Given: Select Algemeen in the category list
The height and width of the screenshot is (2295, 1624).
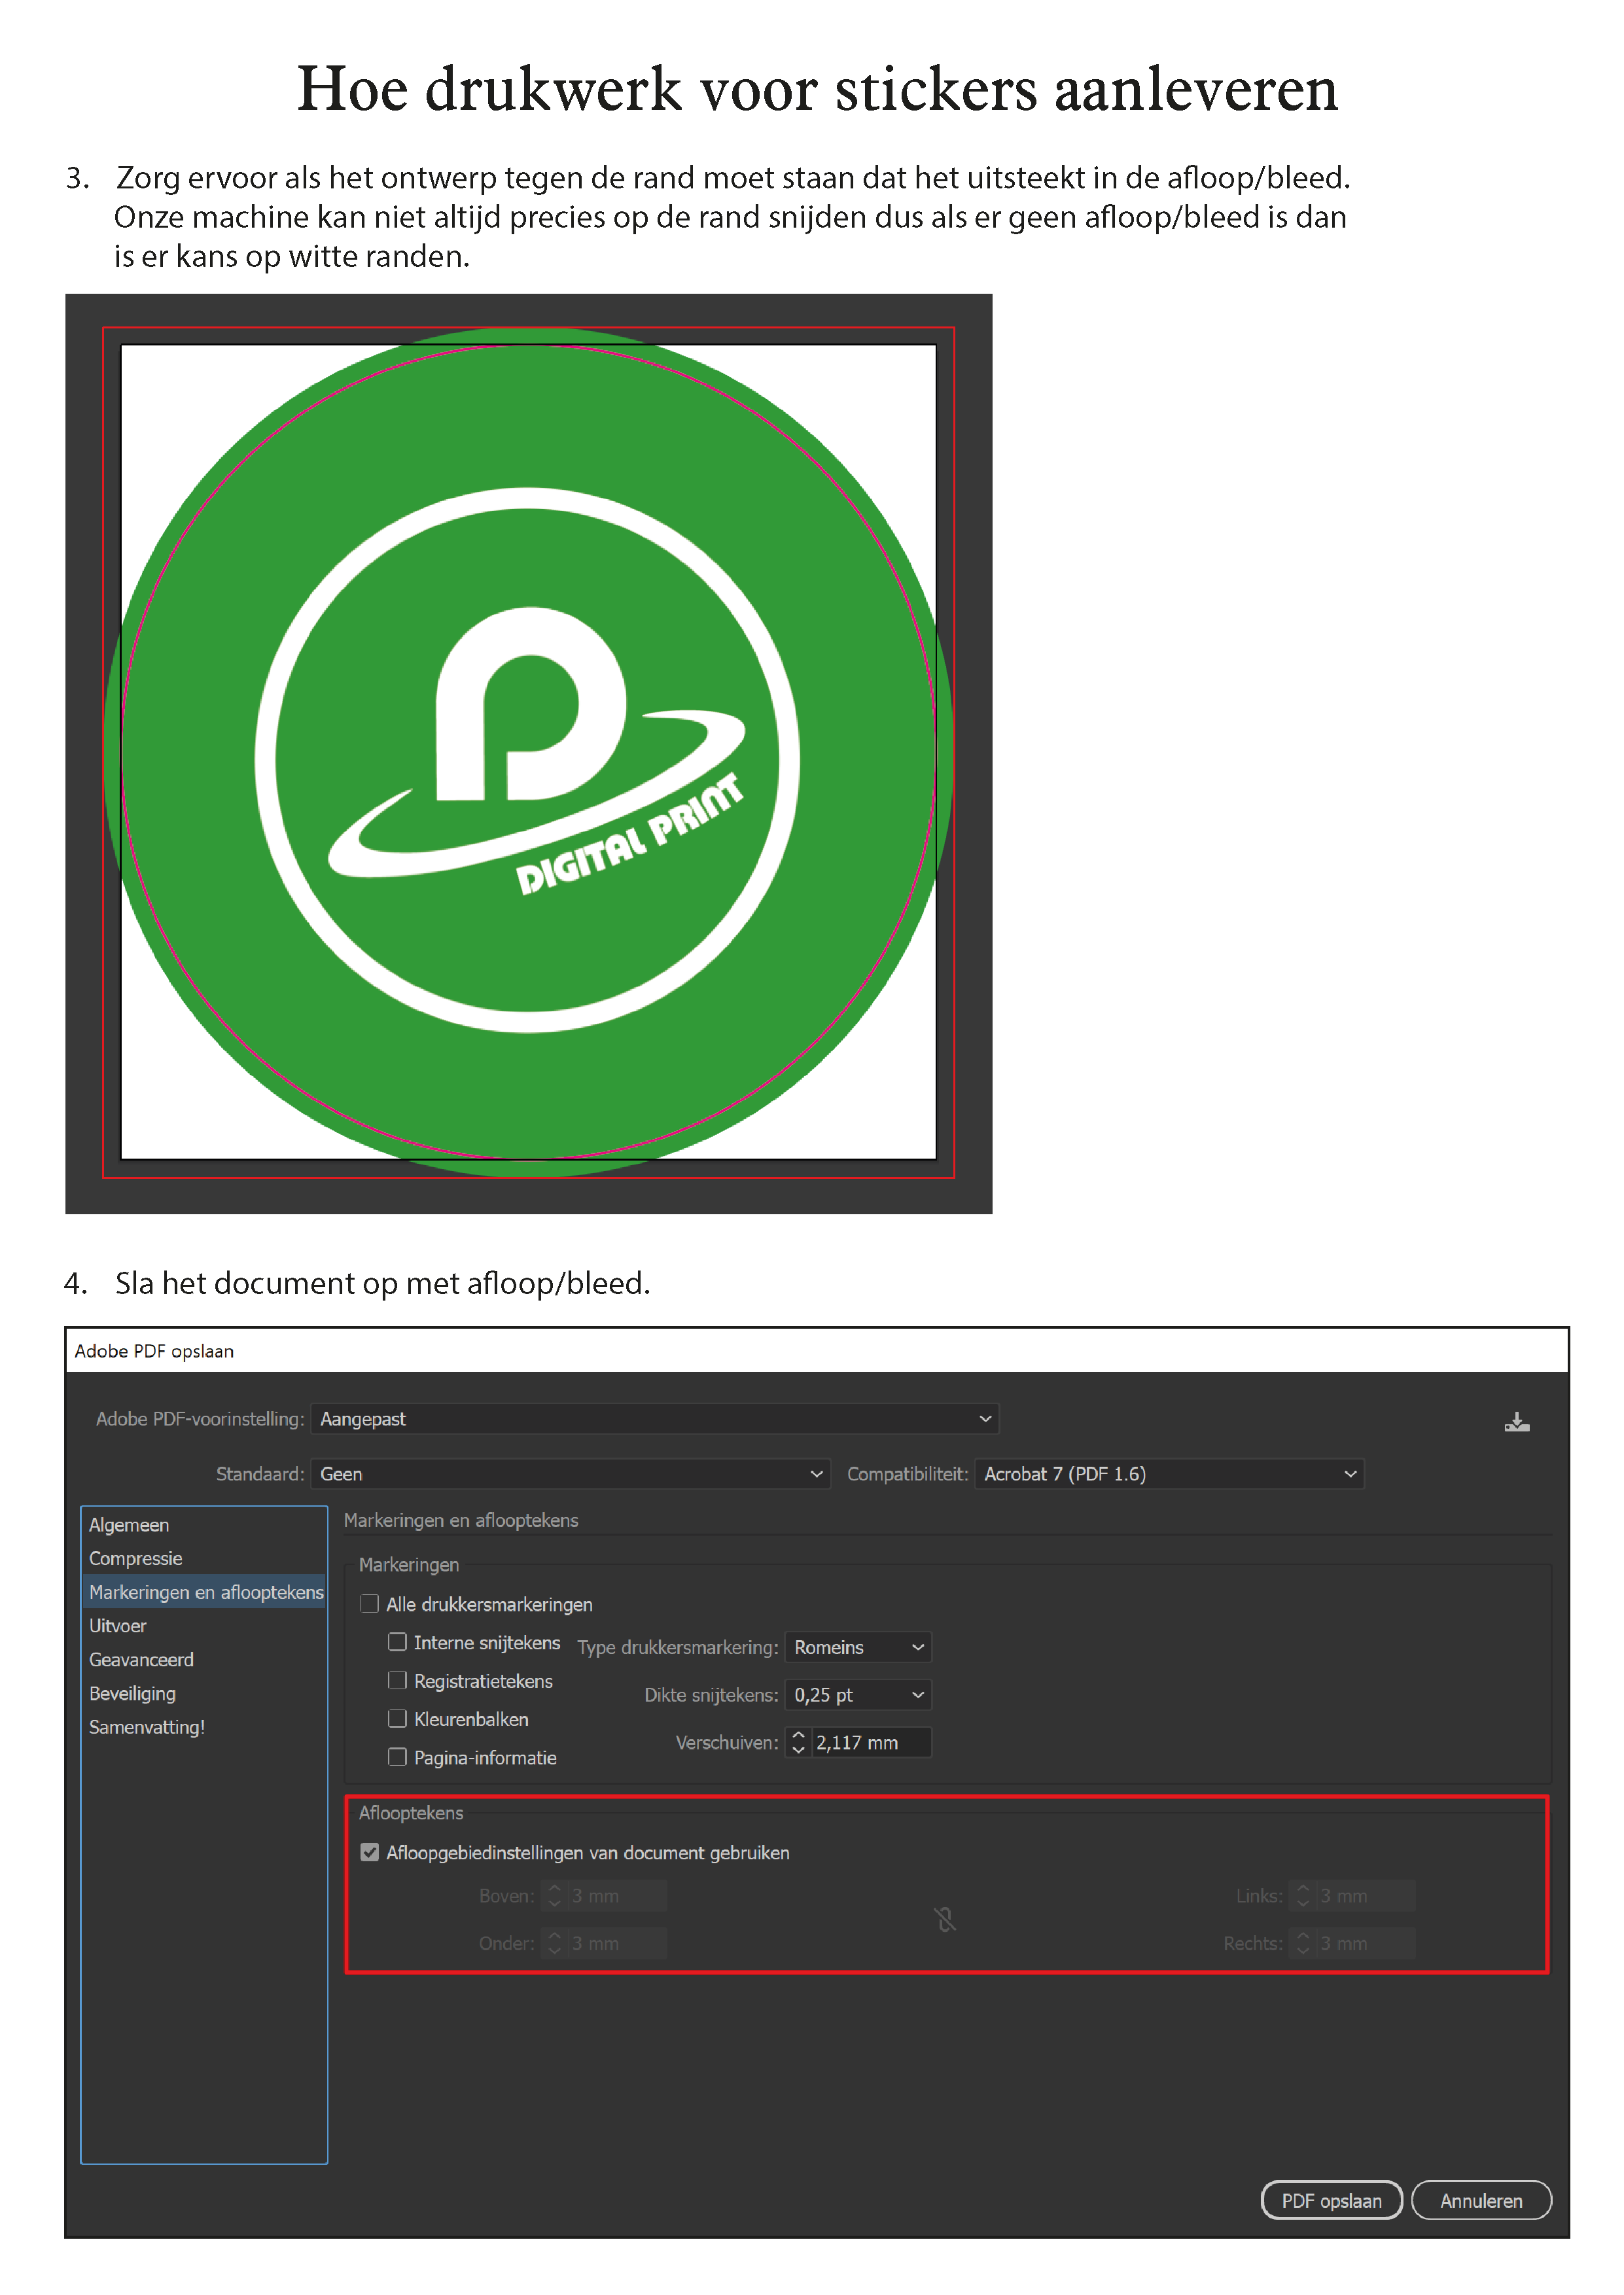Looking at the screenshot, I should point(204,1524).
